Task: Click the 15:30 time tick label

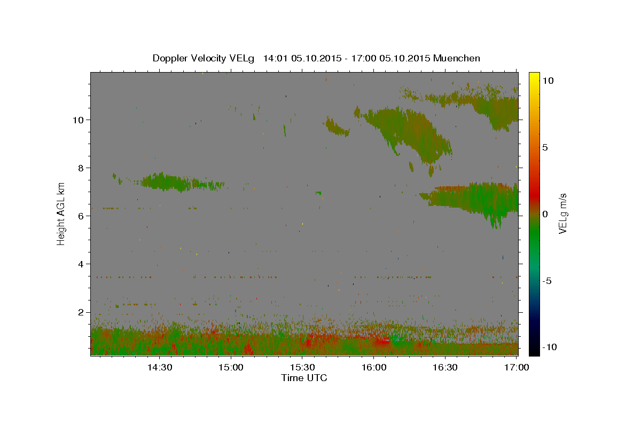Action: [302, 368]
